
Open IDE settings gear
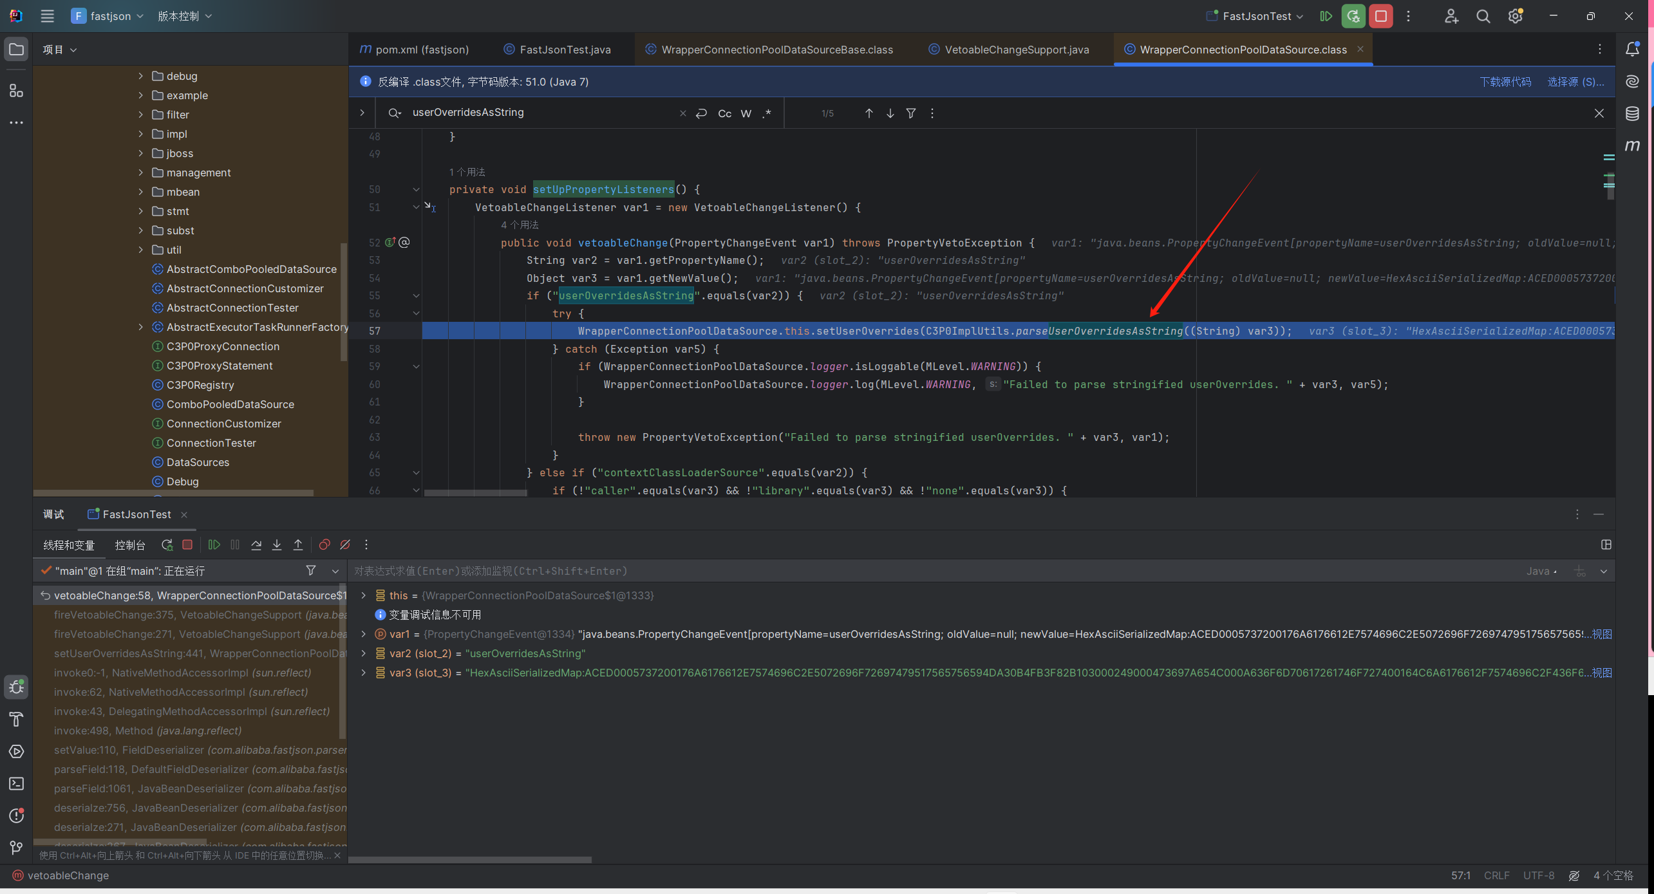tap(1516, 16)
